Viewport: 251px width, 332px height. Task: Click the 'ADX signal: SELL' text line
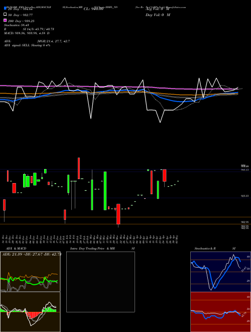27,45
